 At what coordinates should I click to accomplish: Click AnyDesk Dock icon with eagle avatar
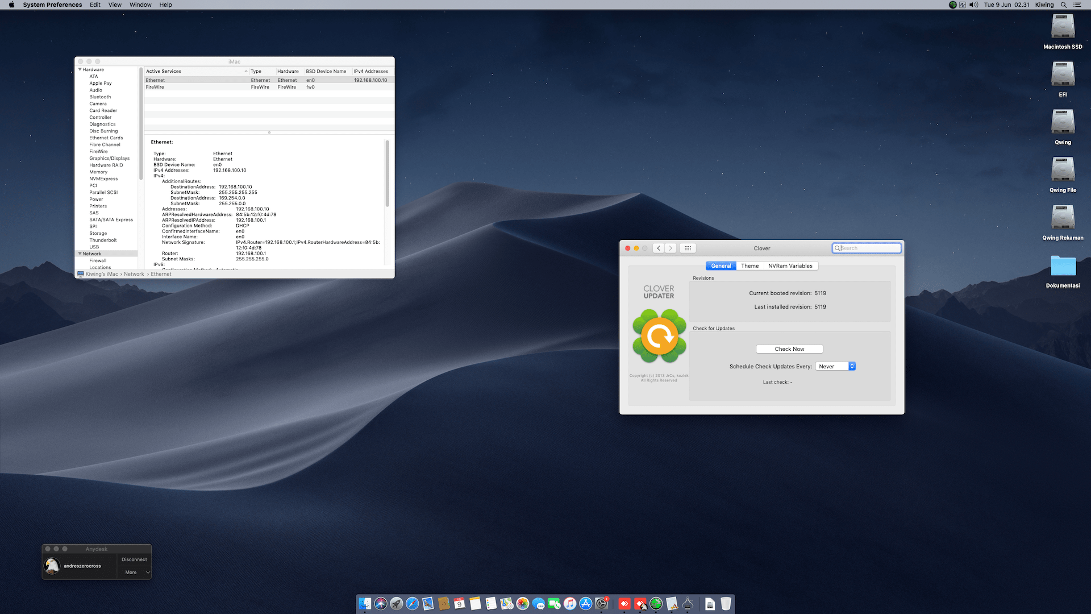click(x=640, y=604)
